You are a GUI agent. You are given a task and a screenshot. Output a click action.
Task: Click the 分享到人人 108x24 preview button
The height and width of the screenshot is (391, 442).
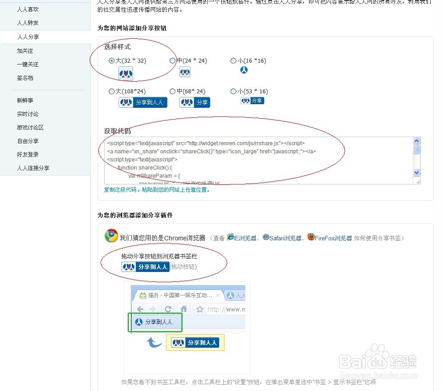click(x=143, y=102)
